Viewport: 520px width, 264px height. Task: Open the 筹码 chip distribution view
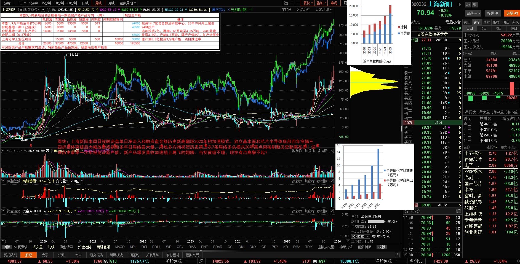coord(334,3)
